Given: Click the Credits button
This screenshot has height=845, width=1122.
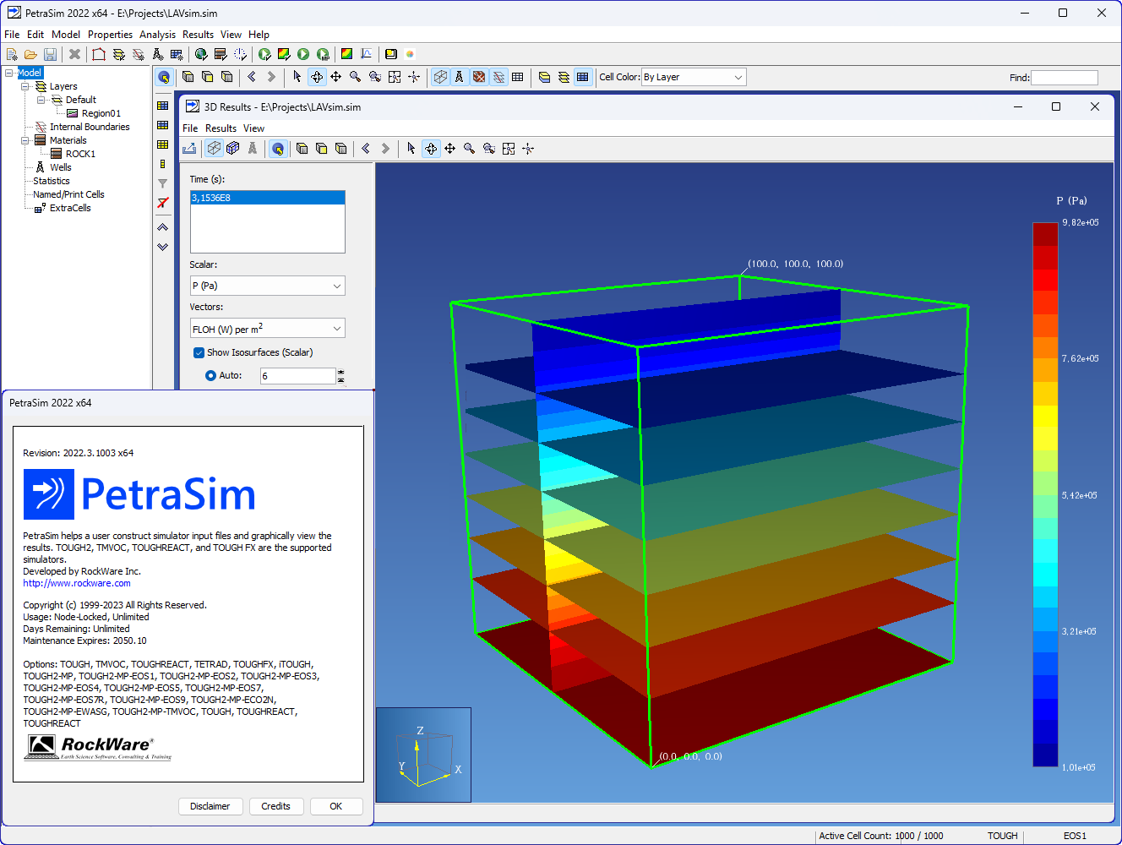Looking at the screenshot, I should coord(275,806).
